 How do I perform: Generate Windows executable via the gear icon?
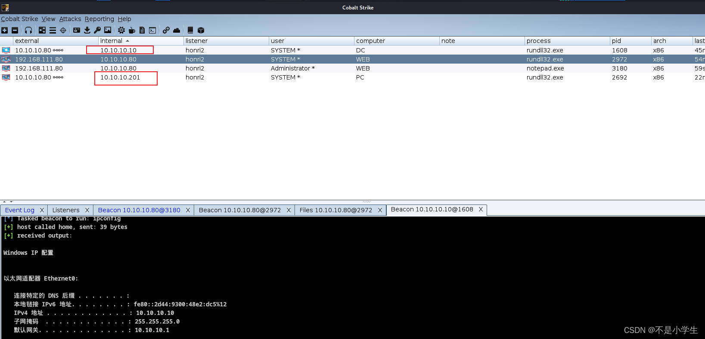[121, 30]
